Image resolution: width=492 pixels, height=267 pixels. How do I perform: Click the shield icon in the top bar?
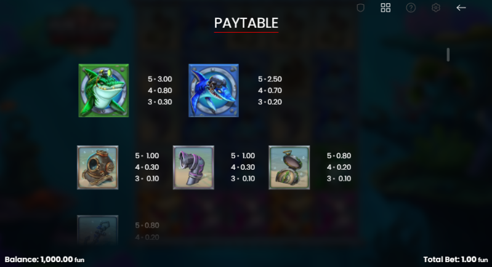(x=360, y=8)
